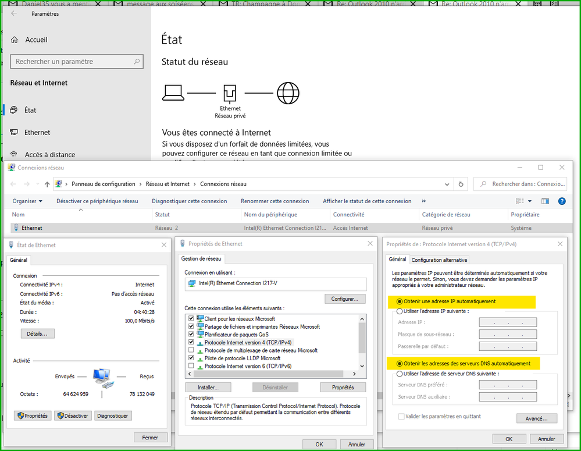Toggle the preview pane icon
The height and width of the screenshot is (451, 581).
[545, 201]
